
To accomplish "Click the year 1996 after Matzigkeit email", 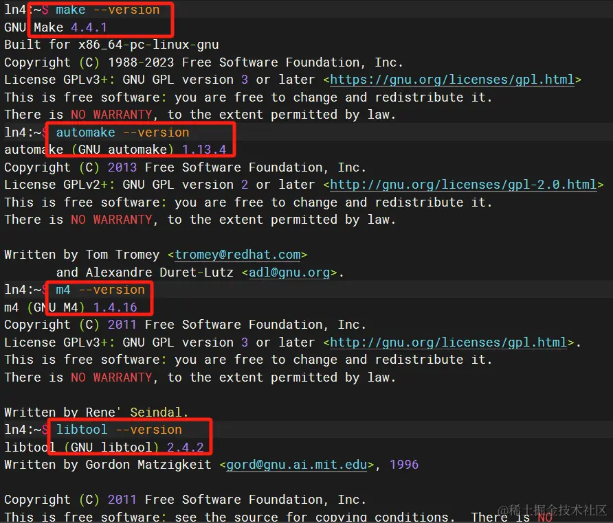I will 404,465.
